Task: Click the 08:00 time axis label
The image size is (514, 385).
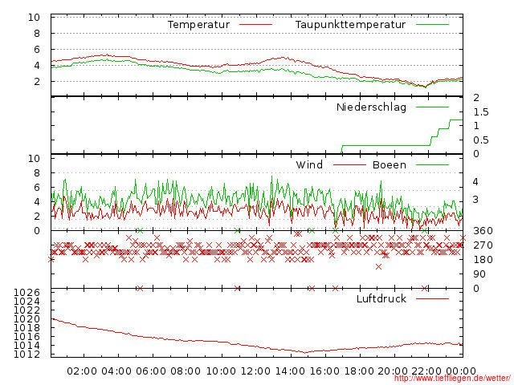Action: (186, 371)
